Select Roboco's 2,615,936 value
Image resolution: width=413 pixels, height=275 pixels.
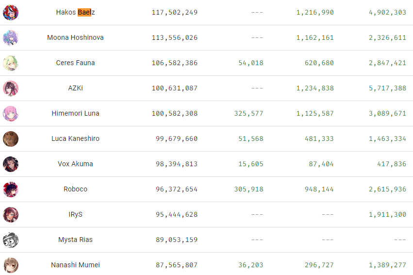pyautogui.click(x=387, y=189)
